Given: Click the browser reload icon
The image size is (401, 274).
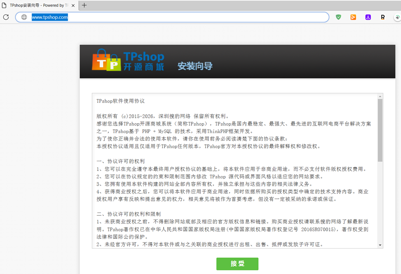Looking at the screenshot, I should coord(6,17).
